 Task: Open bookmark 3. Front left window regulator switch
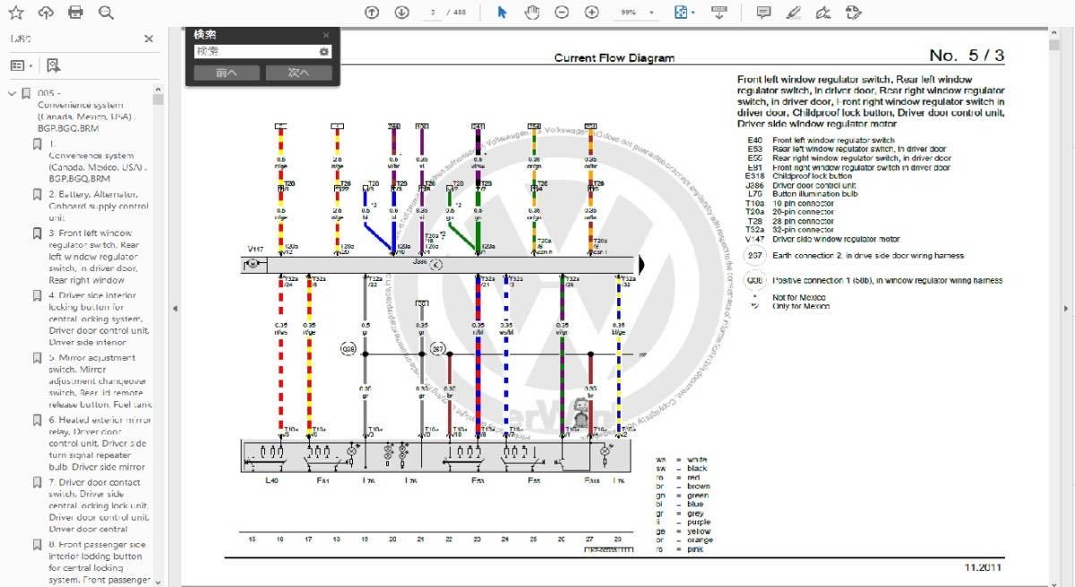coord(94,257)
